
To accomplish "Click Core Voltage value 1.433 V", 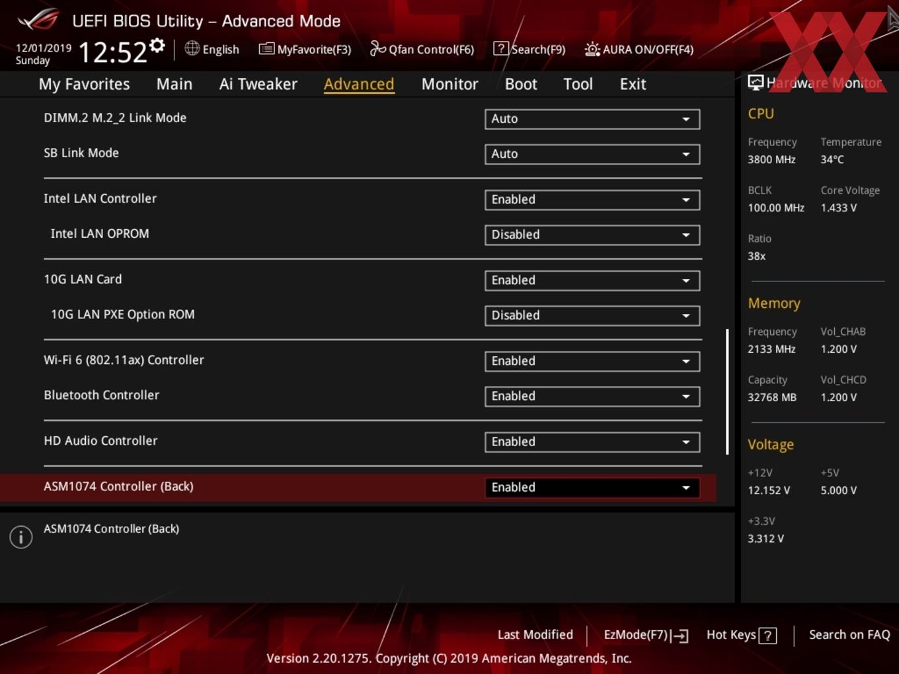I will 839,207.
